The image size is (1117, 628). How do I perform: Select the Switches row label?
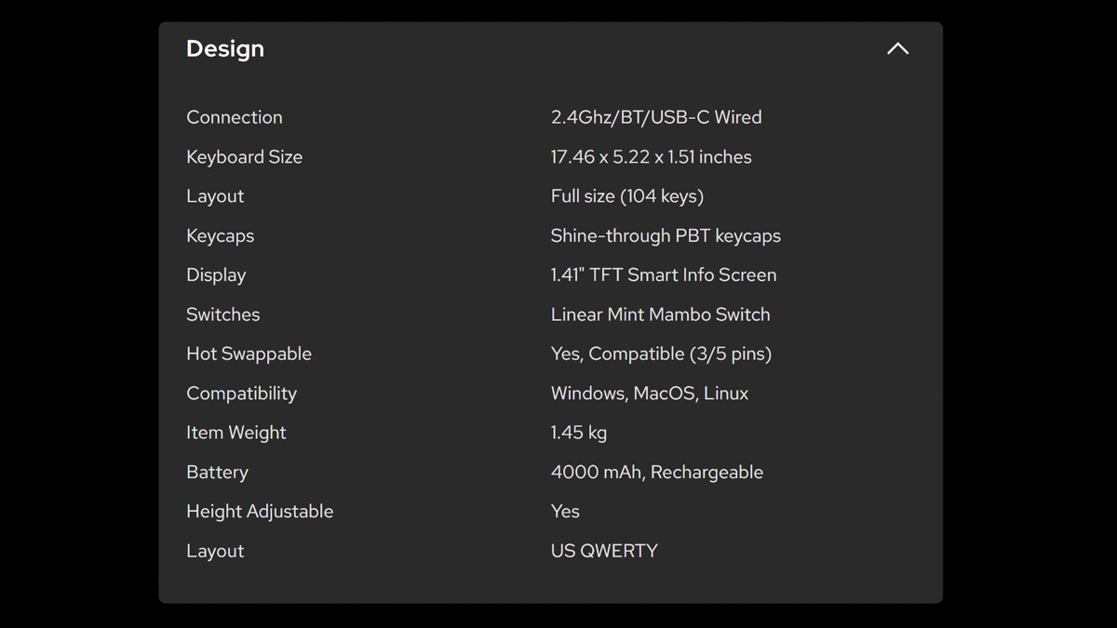(223, 314)
